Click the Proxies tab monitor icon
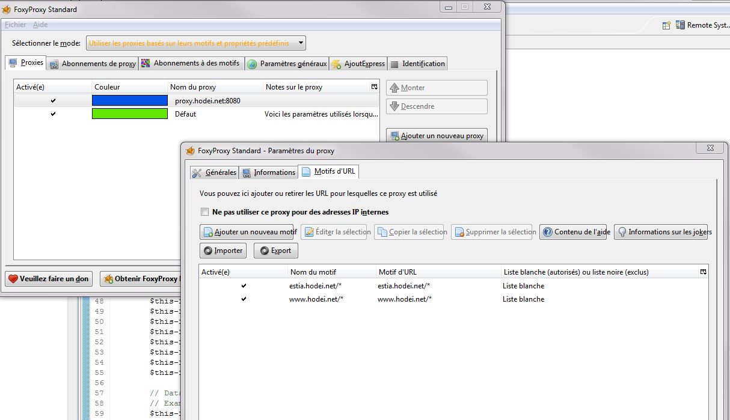The image size is (730, 420). click(13, 63)
